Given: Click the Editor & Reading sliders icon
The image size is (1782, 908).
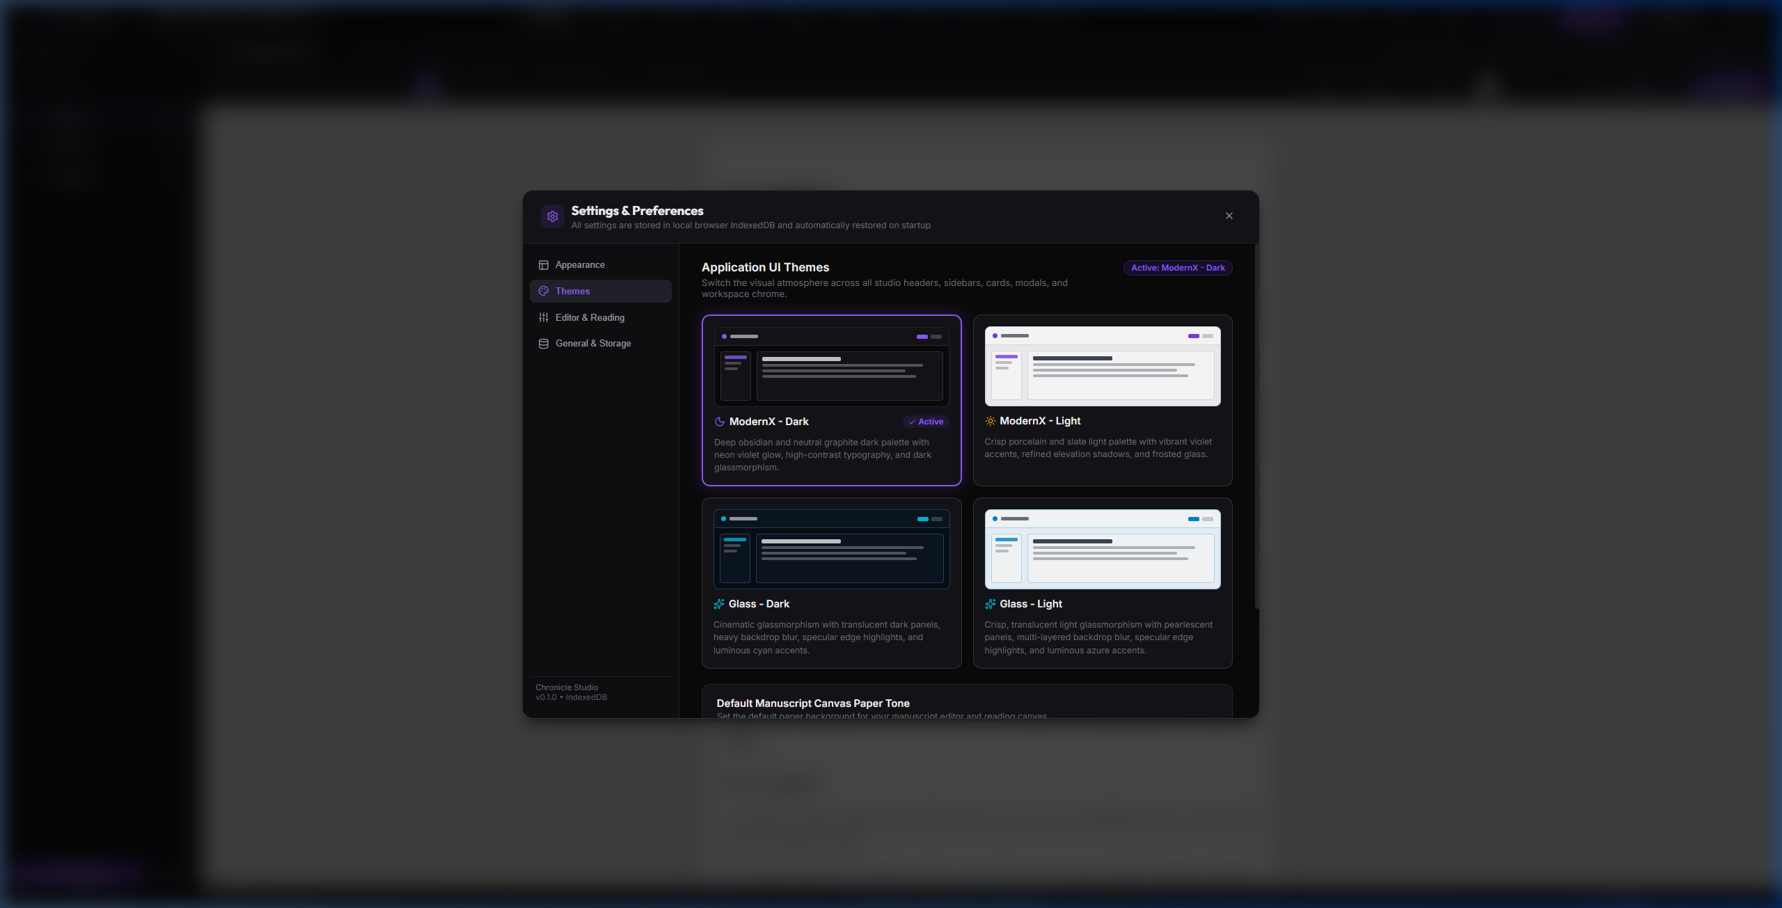Looking at the screenshot, I should pyautogui.click(x=544, y=317).
